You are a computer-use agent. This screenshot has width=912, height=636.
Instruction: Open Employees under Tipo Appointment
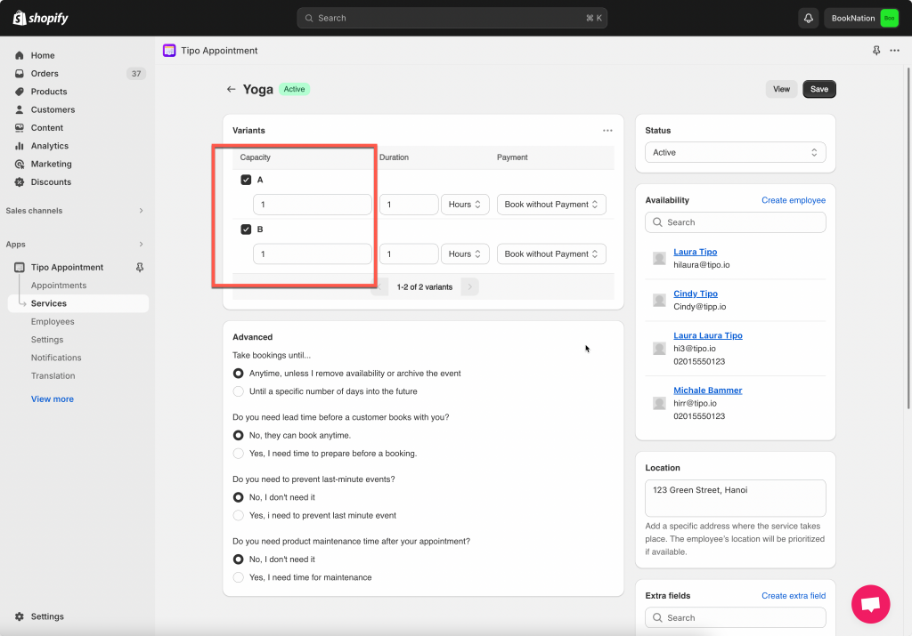coord(53,322)
